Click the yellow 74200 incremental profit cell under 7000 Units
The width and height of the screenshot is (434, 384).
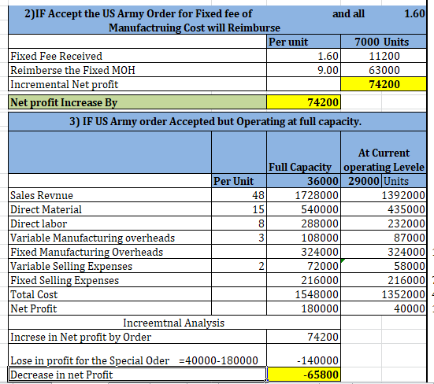(x=384, y=84)
